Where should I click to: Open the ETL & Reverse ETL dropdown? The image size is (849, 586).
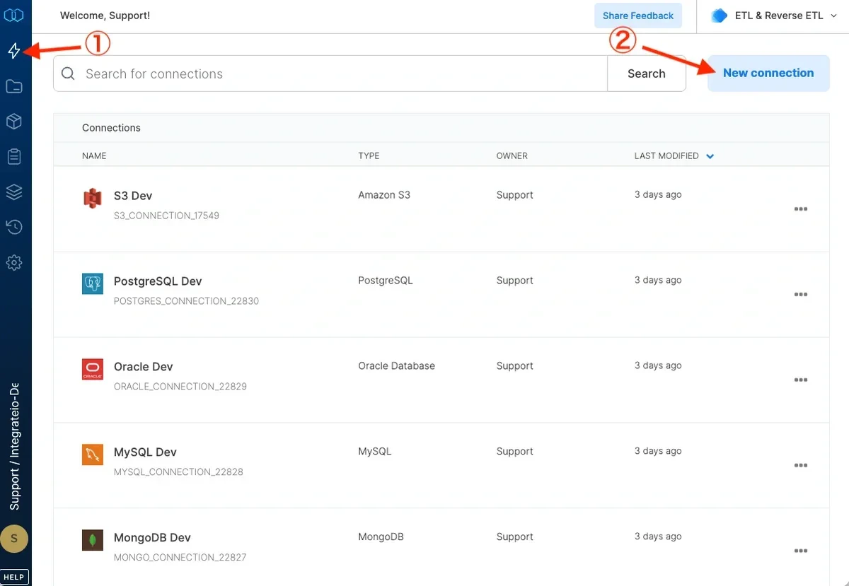pos(771,15)
